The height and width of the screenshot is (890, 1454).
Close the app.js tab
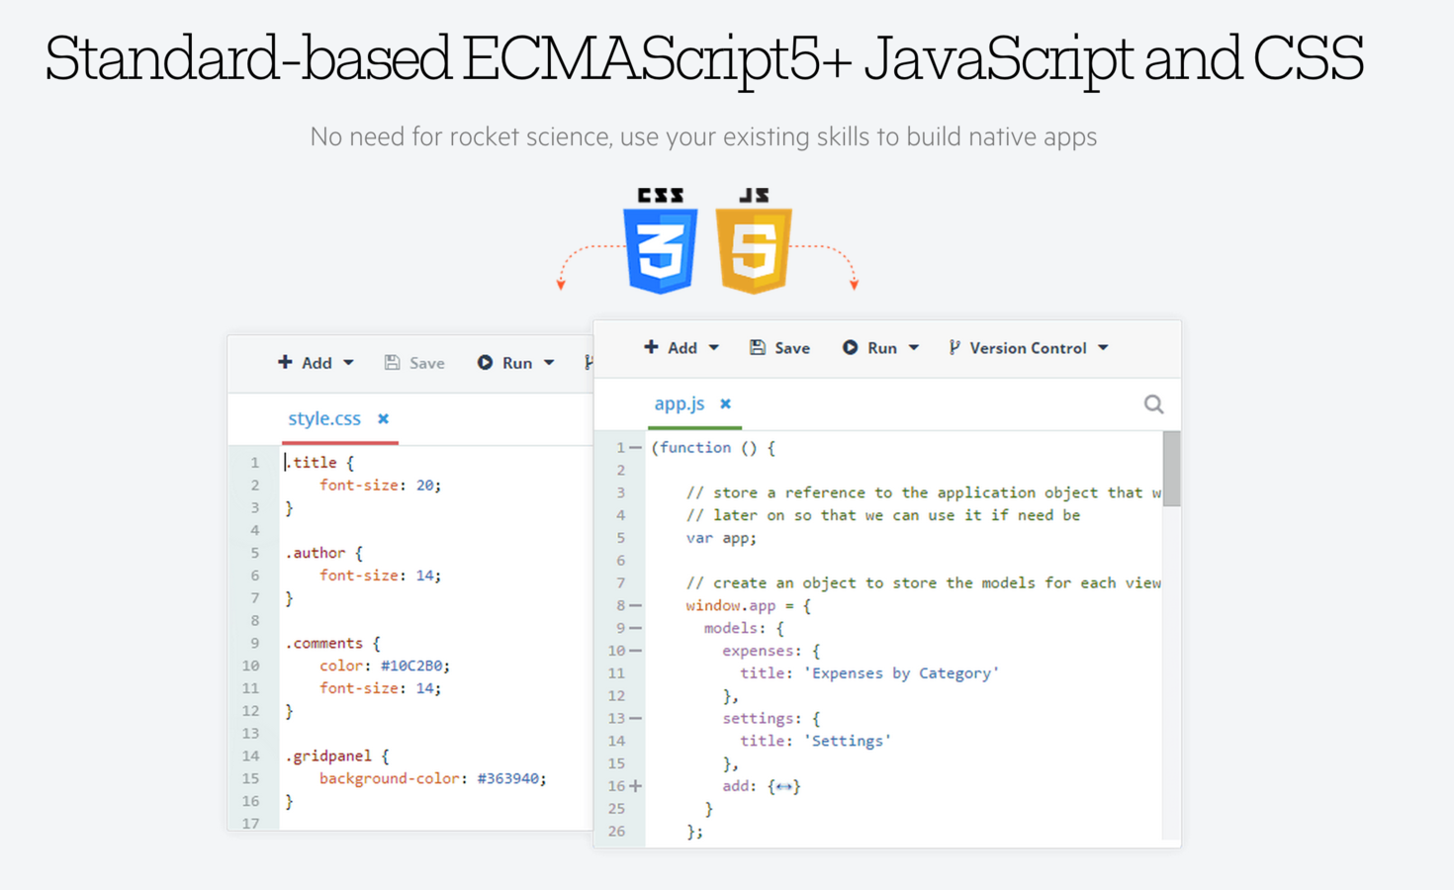(725, 403)
